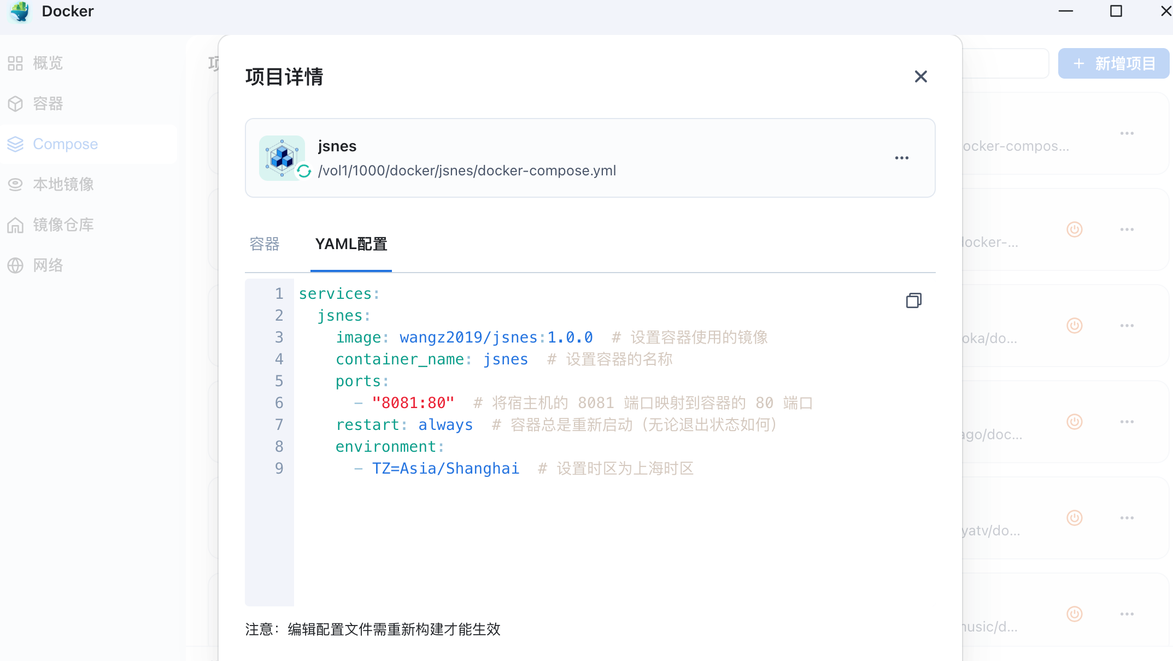Open more options for the "ocker-compos..." project
The width and height of the screenshot is (1173, 661).
click(1127, 133)
